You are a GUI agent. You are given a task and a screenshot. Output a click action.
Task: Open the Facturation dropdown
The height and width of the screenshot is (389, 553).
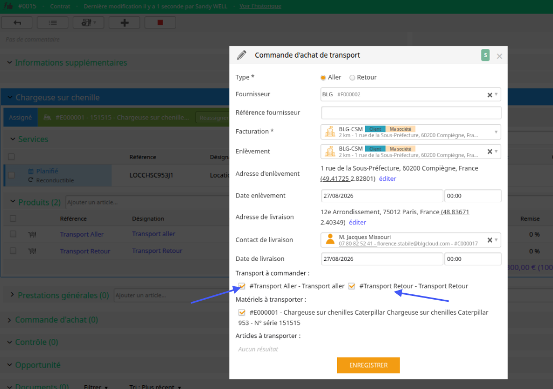pyautogui.click(x=496, y=132)
